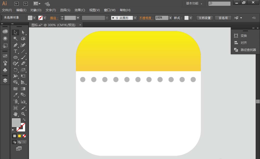Open the 文件(F) menu
260x159 pixels.
coord(7,10)
